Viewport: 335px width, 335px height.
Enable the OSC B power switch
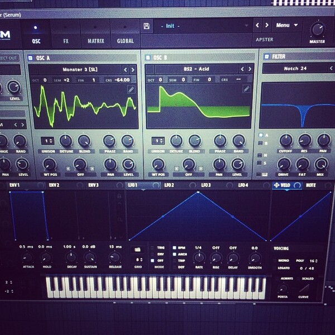pos(147,58)
